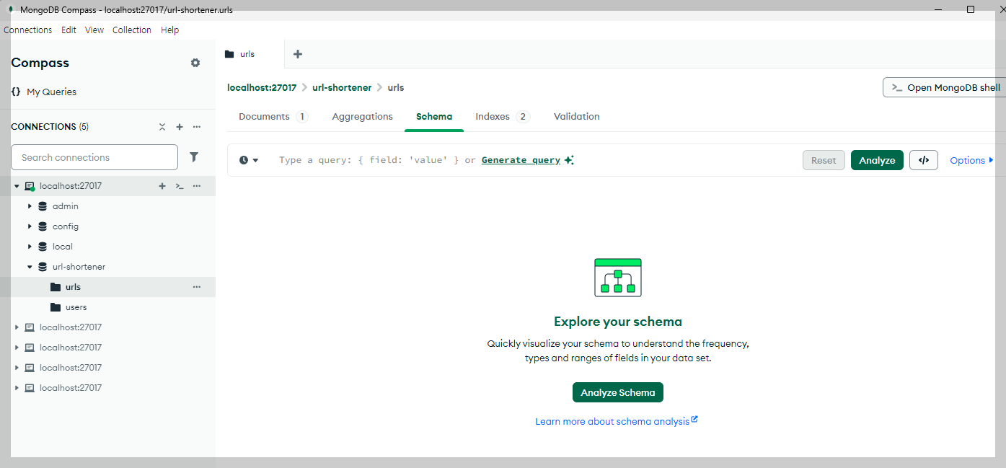The height and width of the screenshot is (468, 1006).
Task: Click the Analyze button
Action: pyautogui.click(x=877, y=160)
